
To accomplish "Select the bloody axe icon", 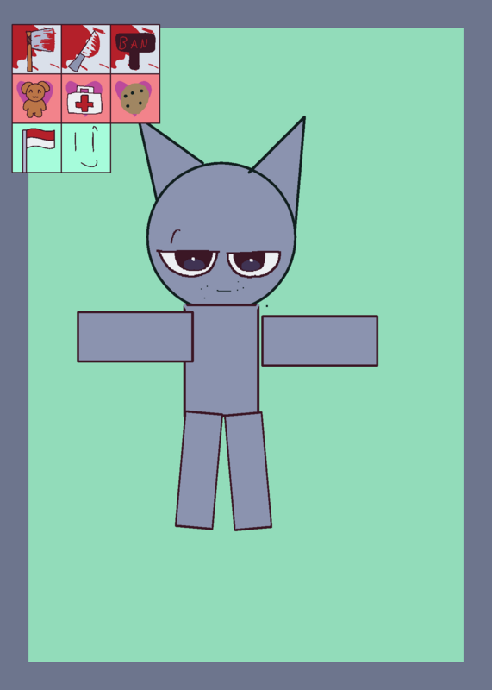I will tap(36, 49).
